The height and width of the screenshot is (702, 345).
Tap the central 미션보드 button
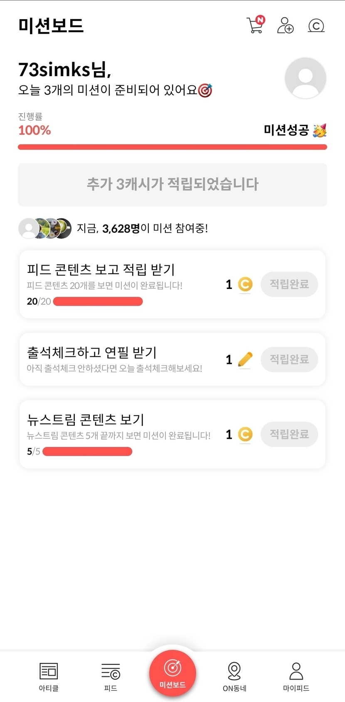point(172,672)
